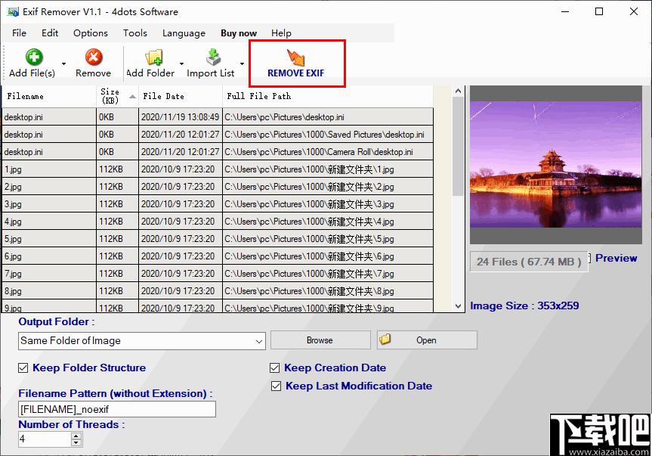Image resolution: width=652 pixels, height=456 pixels.
Task: Click the red Remove icon
Action: point(94,57)
